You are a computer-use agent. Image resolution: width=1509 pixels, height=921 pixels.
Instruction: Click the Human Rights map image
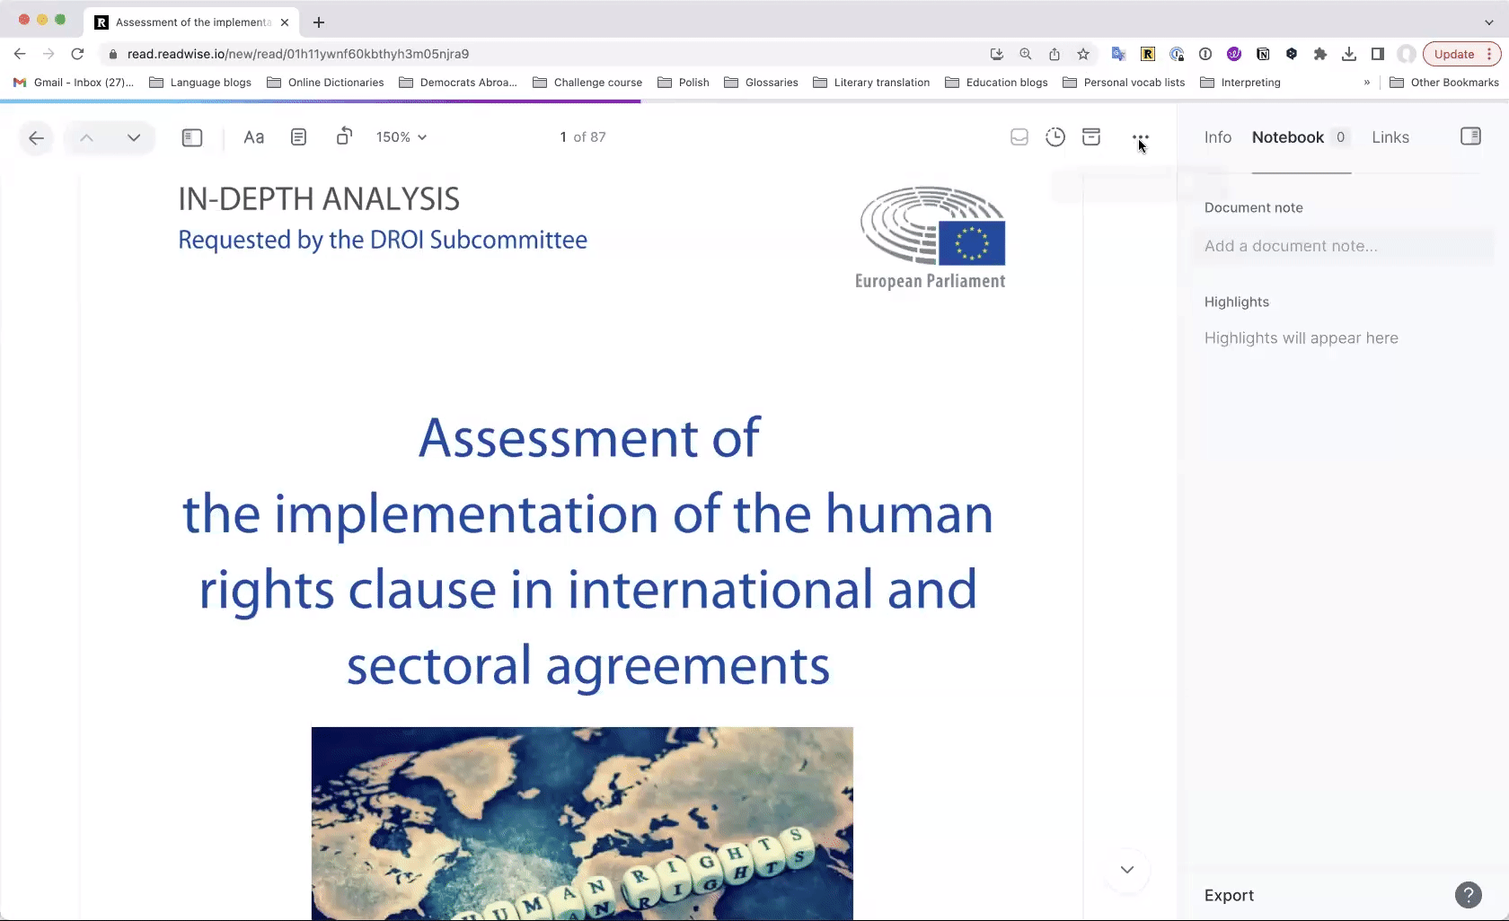click(582, 823)
